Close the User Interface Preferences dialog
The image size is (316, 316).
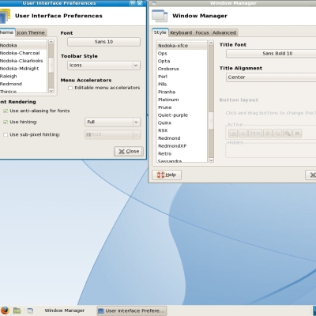[x=129, y=152]
